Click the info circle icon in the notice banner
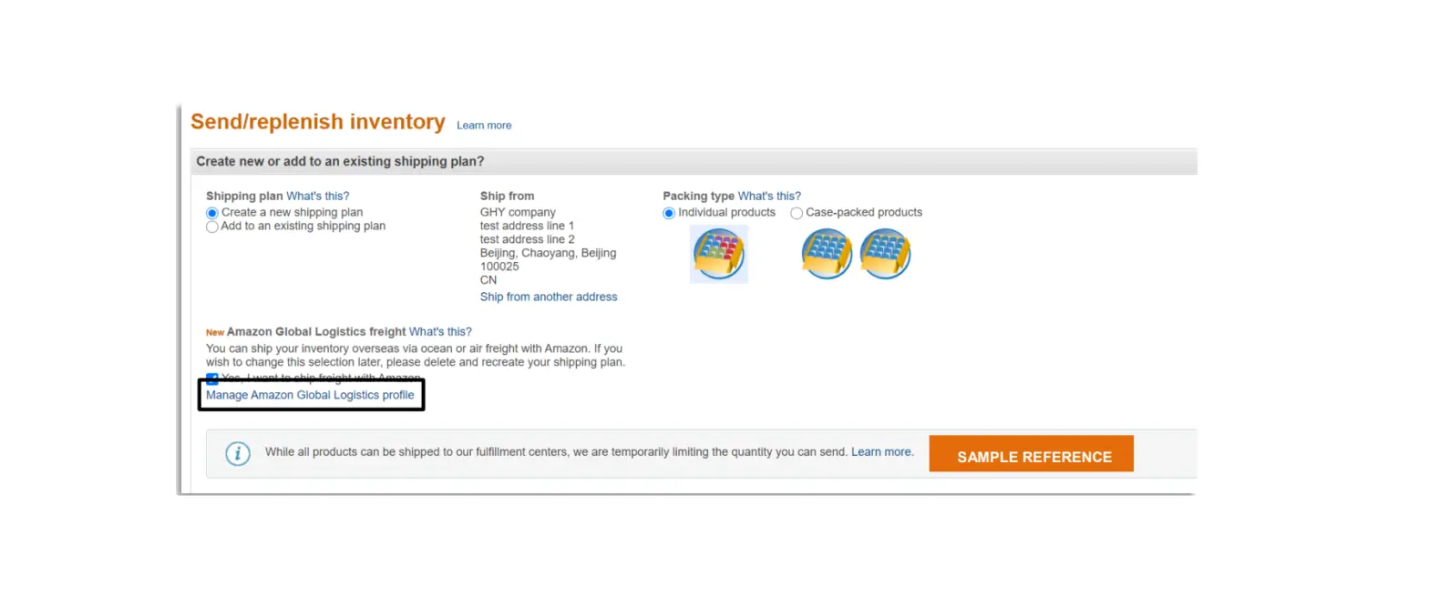Image resolution: width=1429 pixels, height=606 pixels. 237,452
